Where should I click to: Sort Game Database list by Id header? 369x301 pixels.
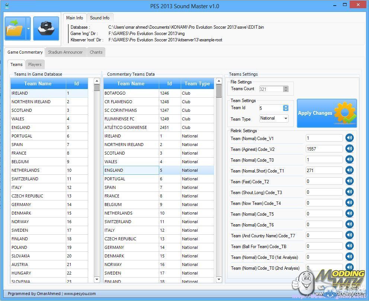(x=77, y=83)
